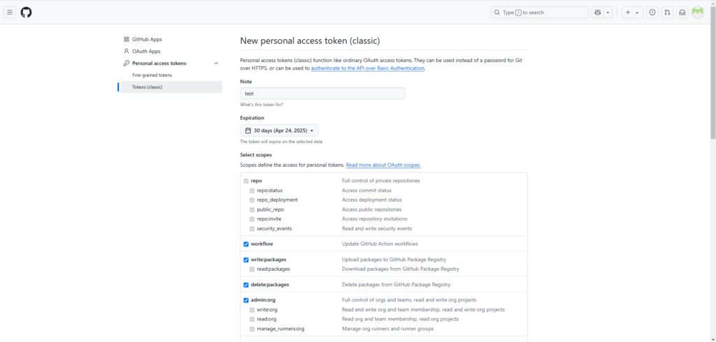Focus the Type / to search field
This screenshot has width=716, height=342.
pos(539,13)
